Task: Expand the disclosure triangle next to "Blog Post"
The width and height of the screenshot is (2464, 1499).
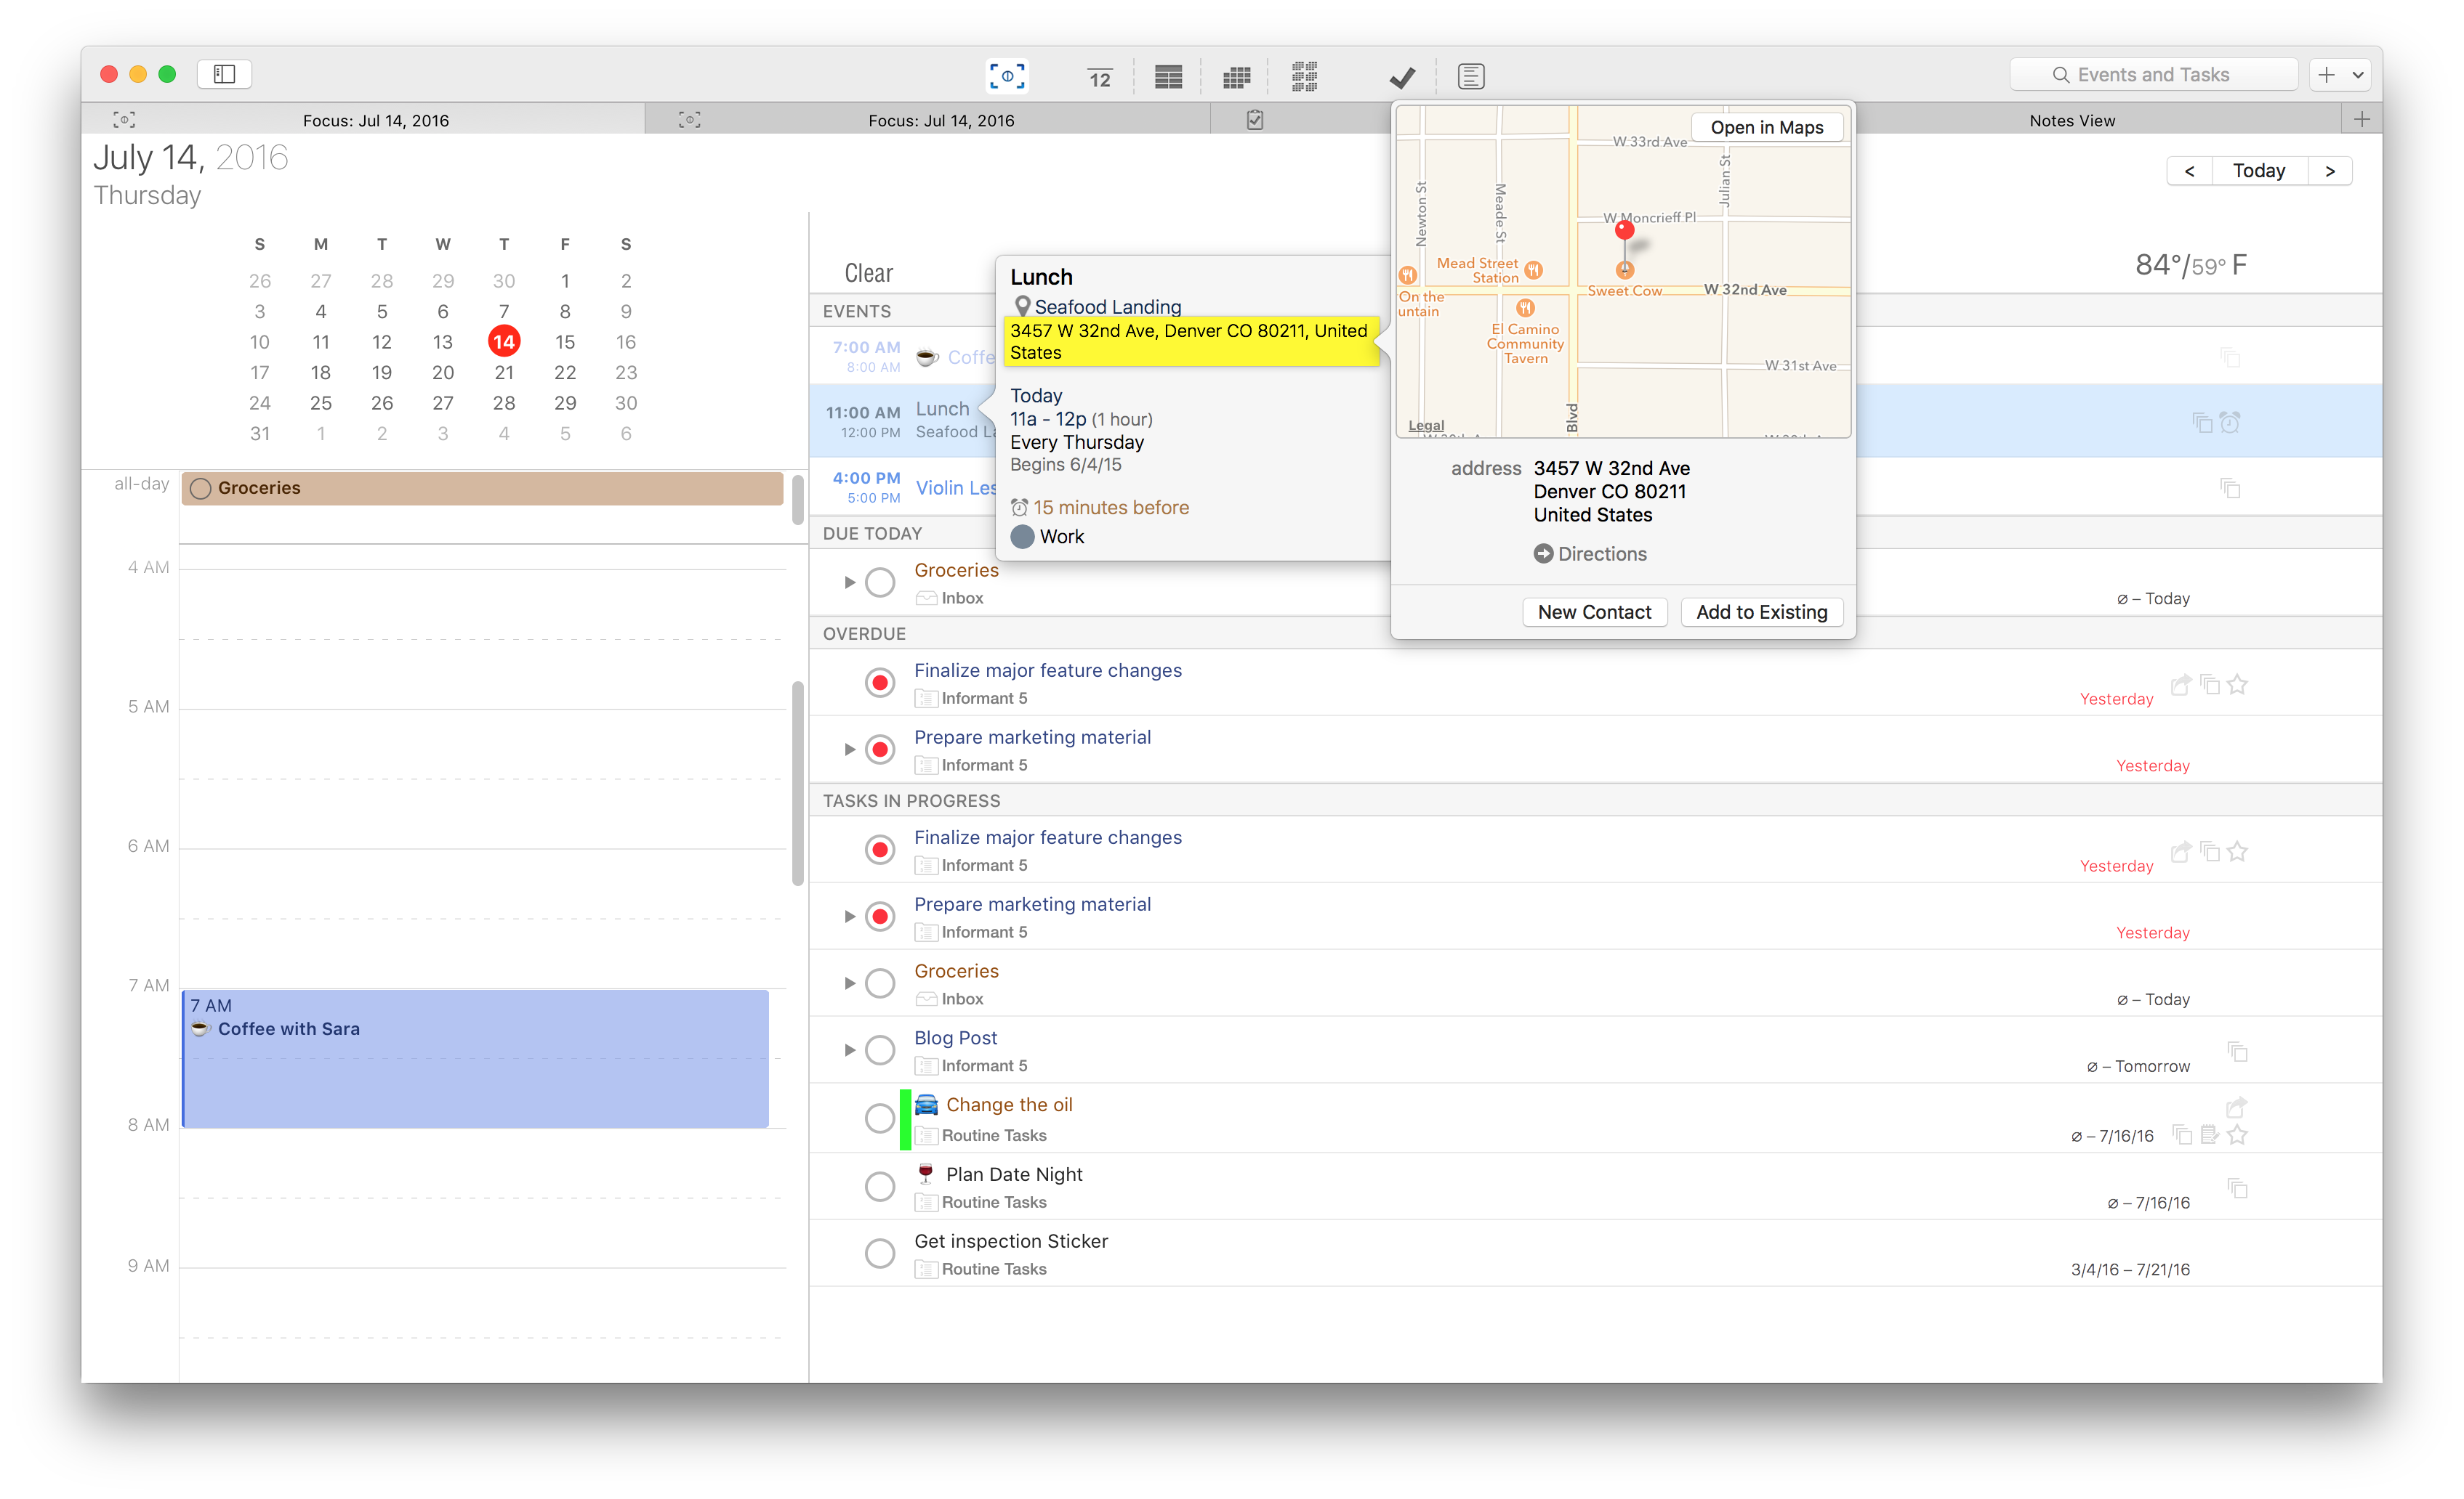Action: [851, 1049]
